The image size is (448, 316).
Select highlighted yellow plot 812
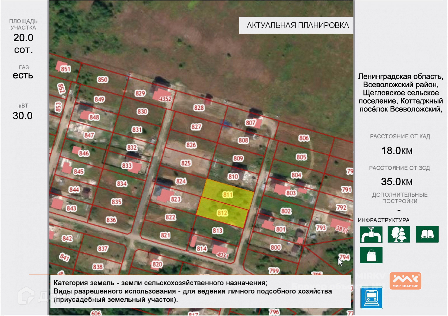point(222,213)
